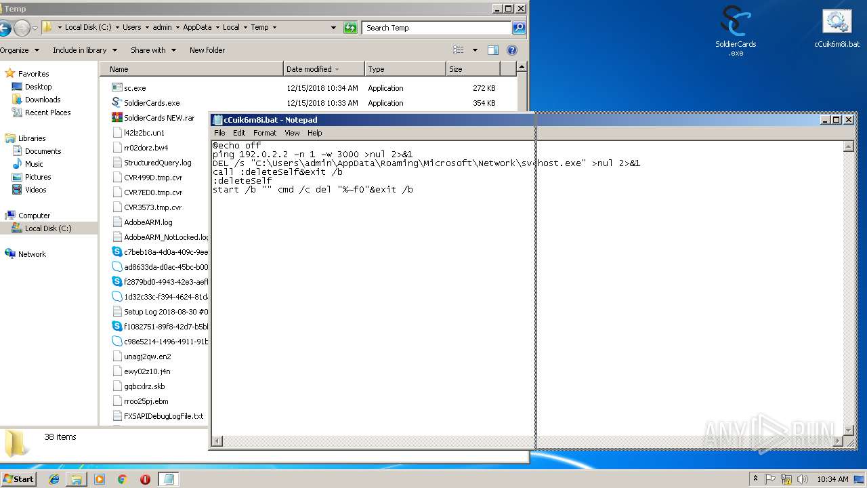Open the View options dropdown arrow
The width and height of the screenshot is (867, 488).
pos(475,50)
